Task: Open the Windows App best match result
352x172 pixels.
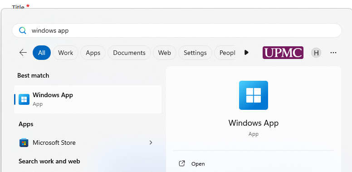Action: [x=88, y=99]
